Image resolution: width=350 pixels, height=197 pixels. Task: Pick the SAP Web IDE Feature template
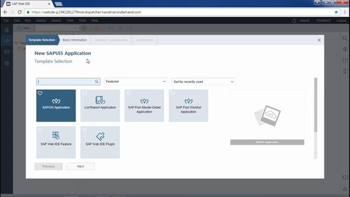(56, 142)
